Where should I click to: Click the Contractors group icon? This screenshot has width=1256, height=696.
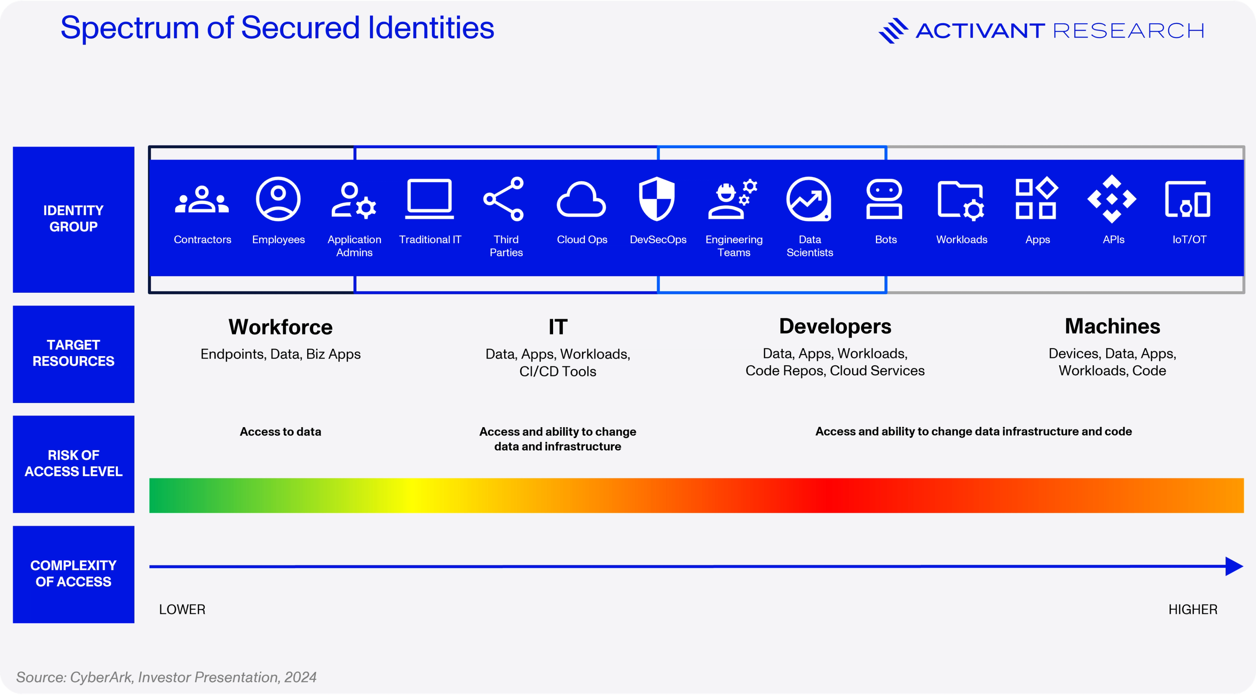point(202,199)
